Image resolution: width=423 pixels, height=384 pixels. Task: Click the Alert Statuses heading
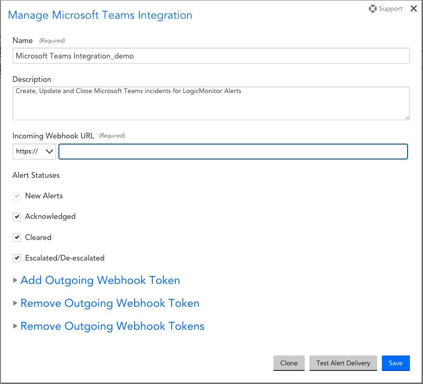pyautogui.click(x=36, y=175)
